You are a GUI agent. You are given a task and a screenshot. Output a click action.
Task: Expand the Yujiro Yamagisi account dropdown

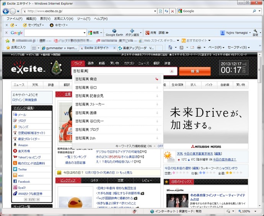pyautogui.click(x=250, y=32)
